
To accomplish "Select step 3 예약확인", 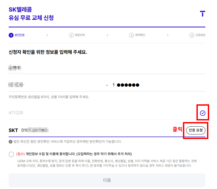I will 137,35.
